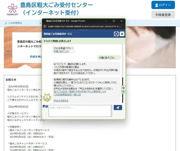
Task: Click the lower small round icon on the chat's right edge
Action: pos(123,91)
